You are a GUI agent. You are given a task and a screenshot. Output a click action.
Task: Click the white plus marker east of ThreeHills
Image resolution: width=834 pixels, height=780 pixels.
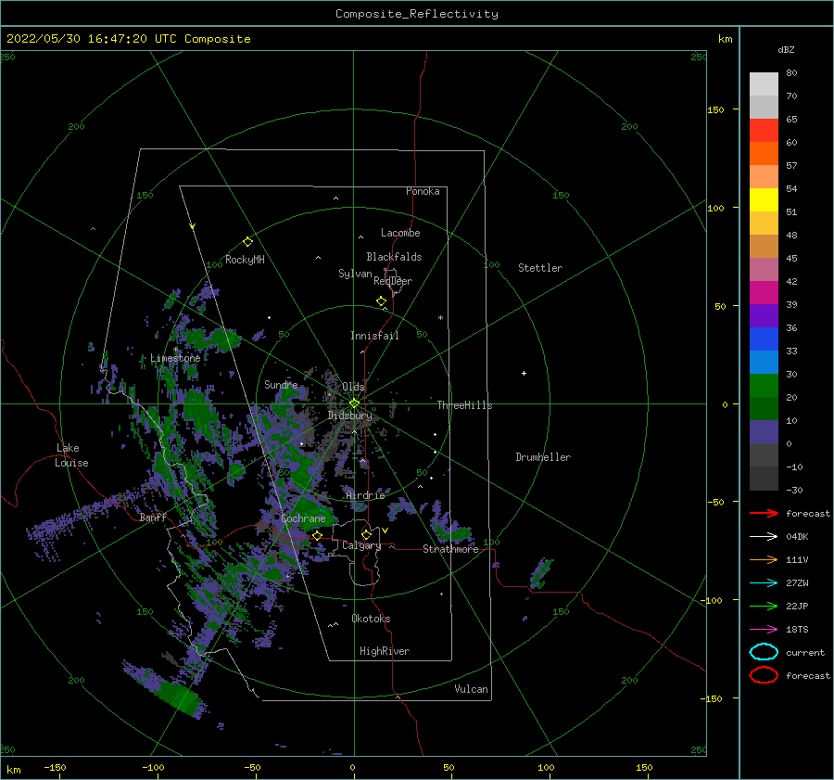(x=524, y=373)
